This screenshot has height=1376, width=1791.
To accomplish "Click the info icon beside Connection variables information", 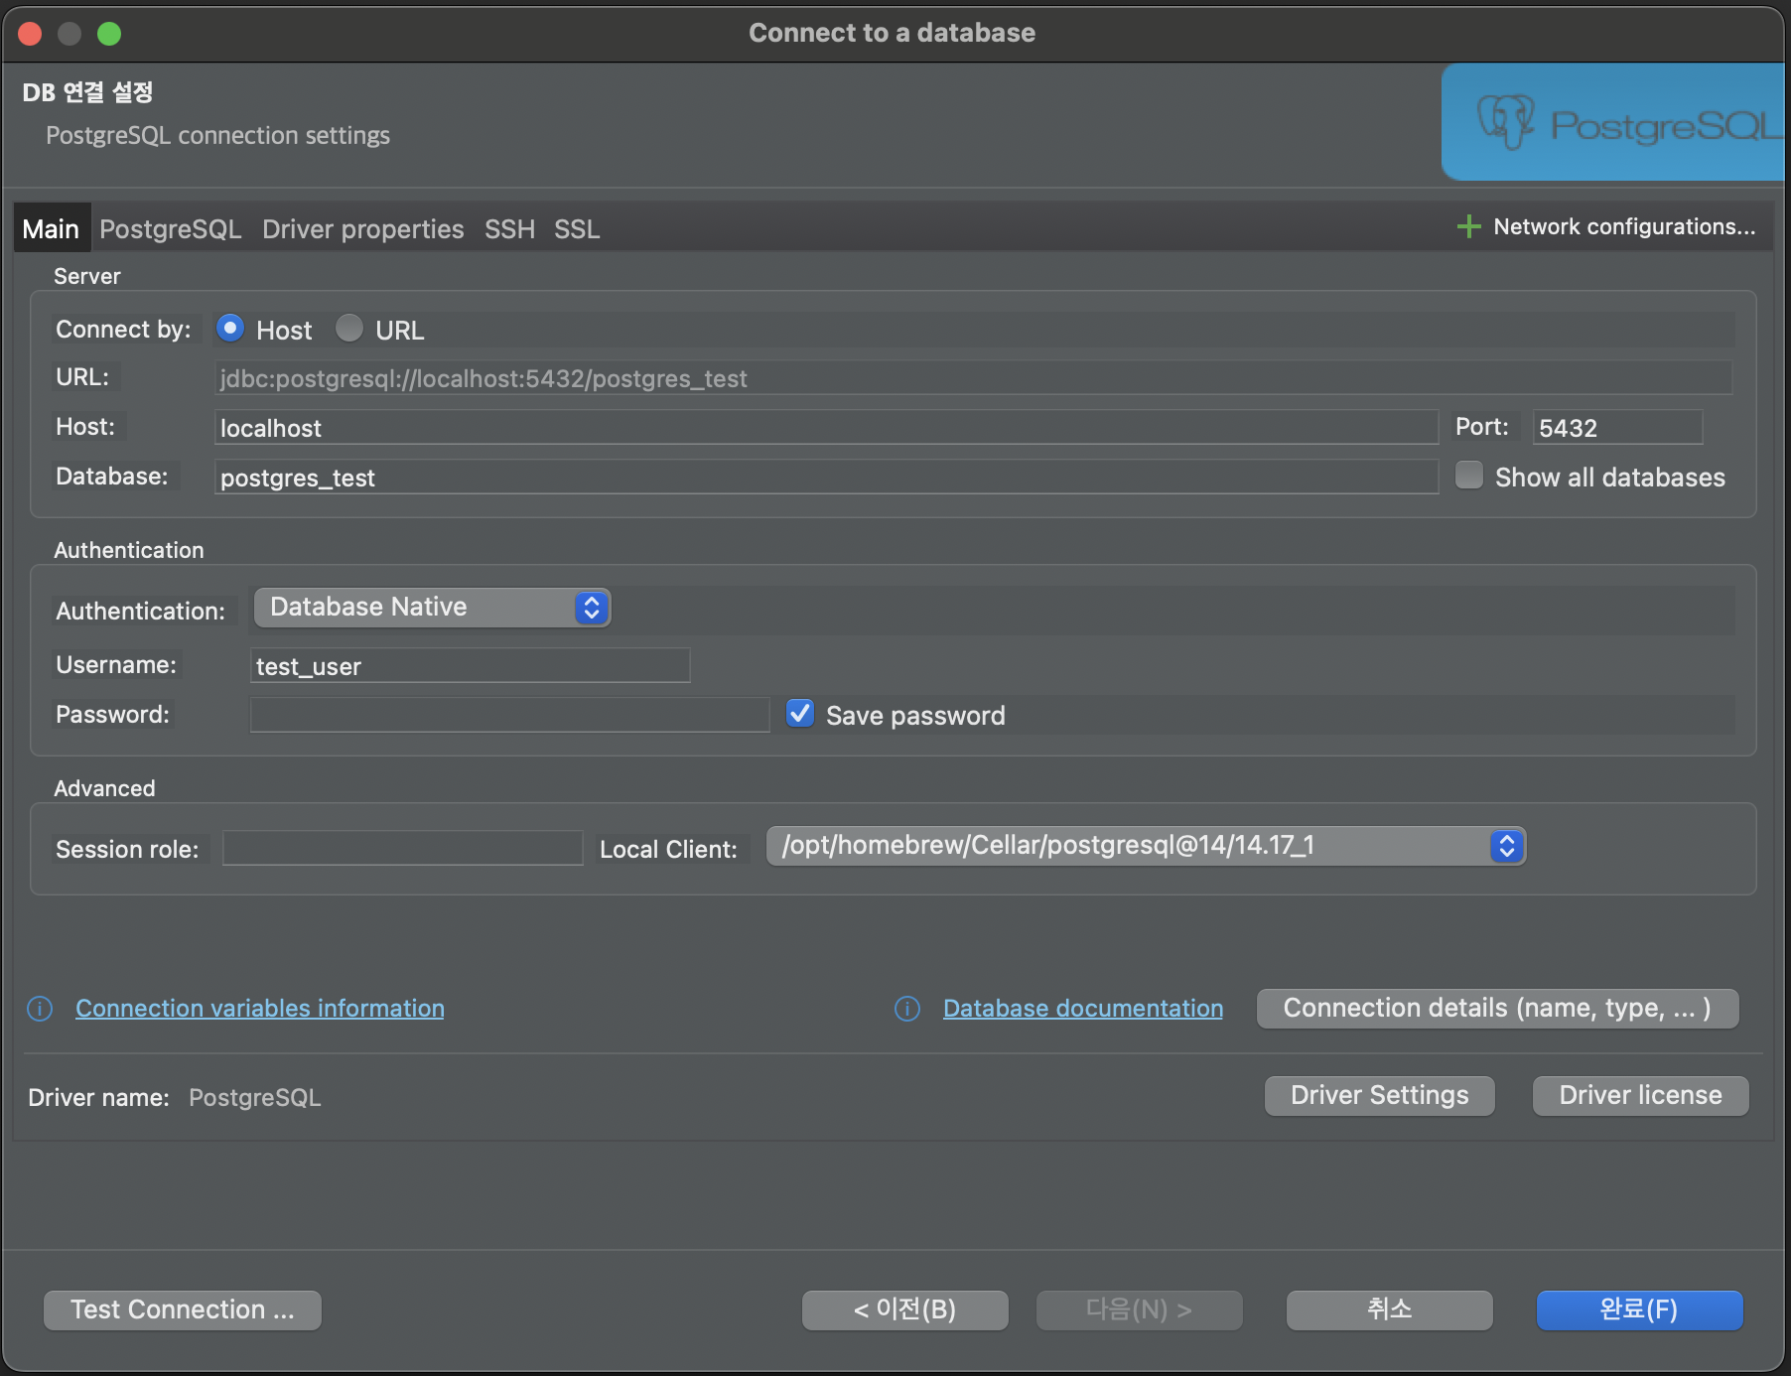I will [40, 1009].
